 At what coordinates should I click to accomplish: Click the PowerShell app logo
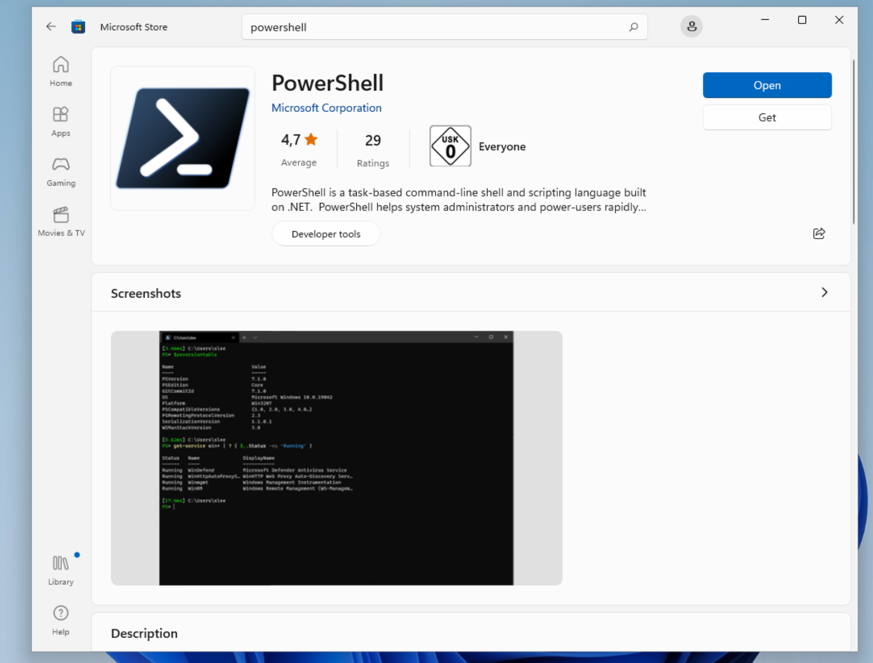(183, 138)
